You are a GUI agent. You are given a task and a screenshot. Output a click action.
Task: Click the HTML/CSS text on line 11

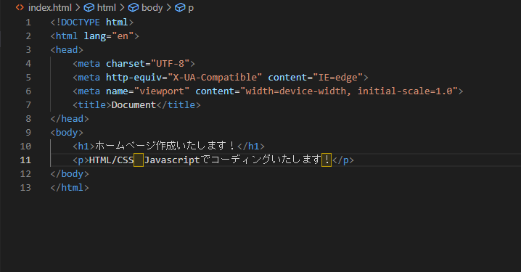111,160
